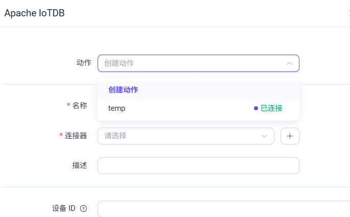This screenshot has height=217, width=350.
Task: Close the Apache IoTDB dialog at top right
Action: point(349,13)
